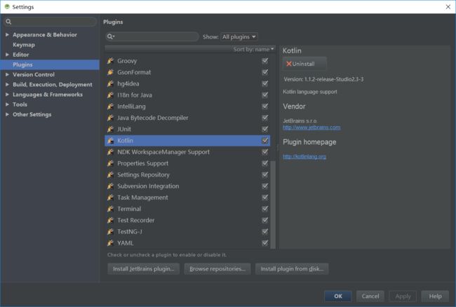
Task: Focus the settings search field
Action: 50,22
